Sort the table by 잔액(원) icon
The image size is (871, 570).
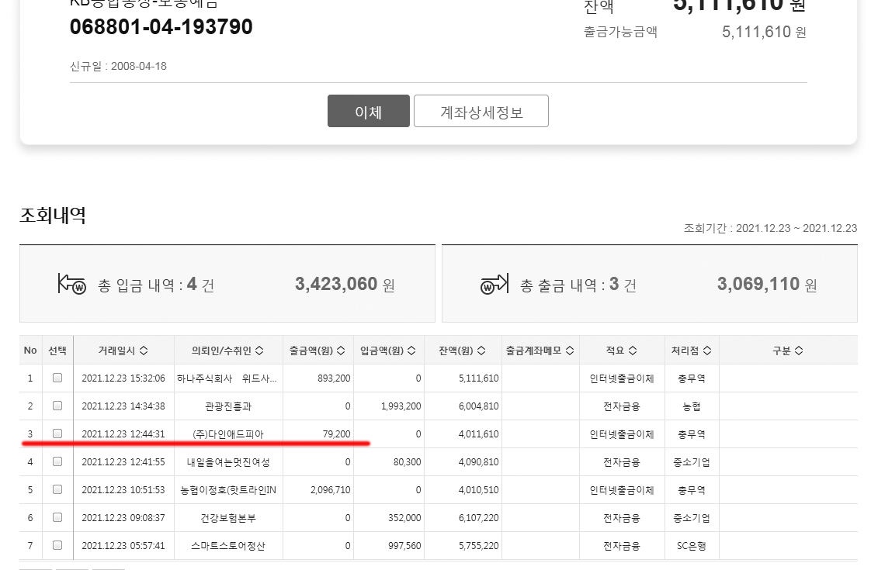pos(481,351)
